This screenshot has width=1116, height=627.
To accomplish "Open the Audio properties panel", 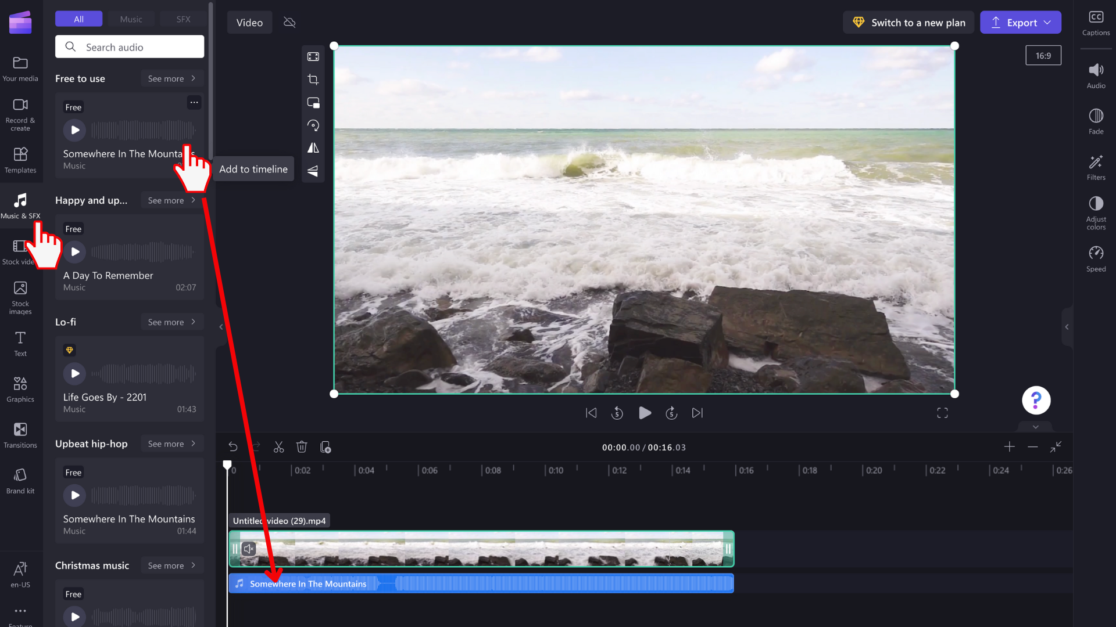I will click(x=1096, y=76).
